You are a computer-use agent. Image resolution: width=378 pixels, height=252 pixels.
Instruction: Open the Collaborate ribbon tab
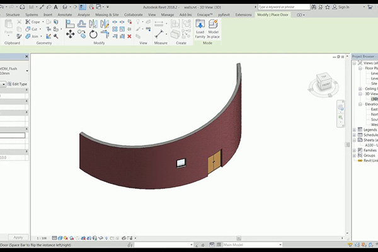pos(134,14)
